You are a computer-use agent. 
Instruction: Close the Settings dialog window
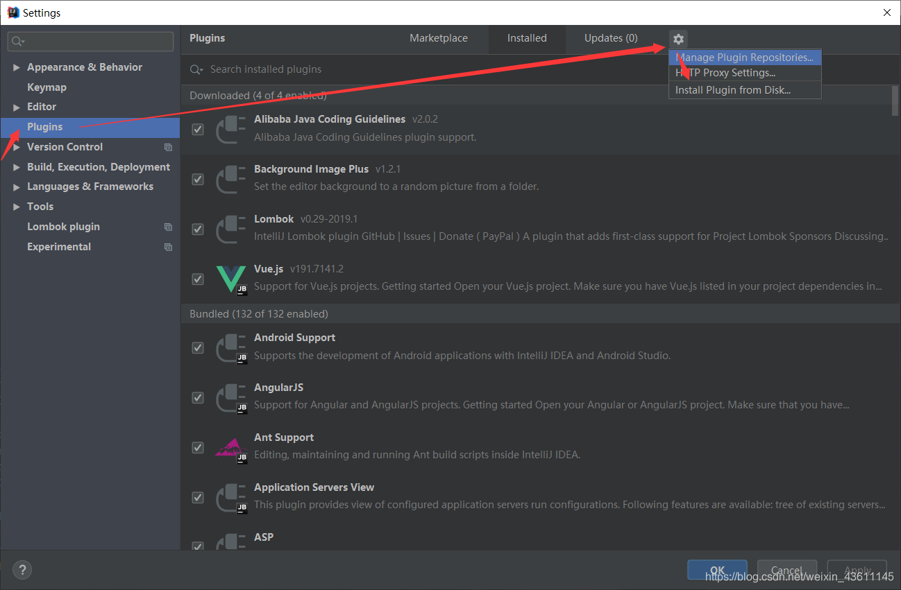(886, 12)
